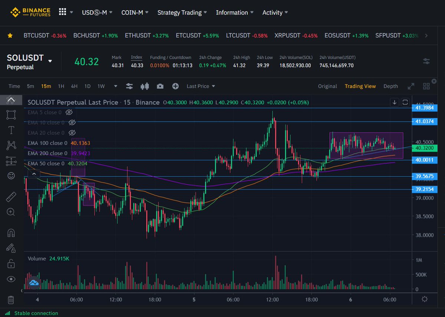Image resolution: width=445 pixels, height=317 pixels.
Task: Click the TradingView cloud logo badge
Action: 33,283
